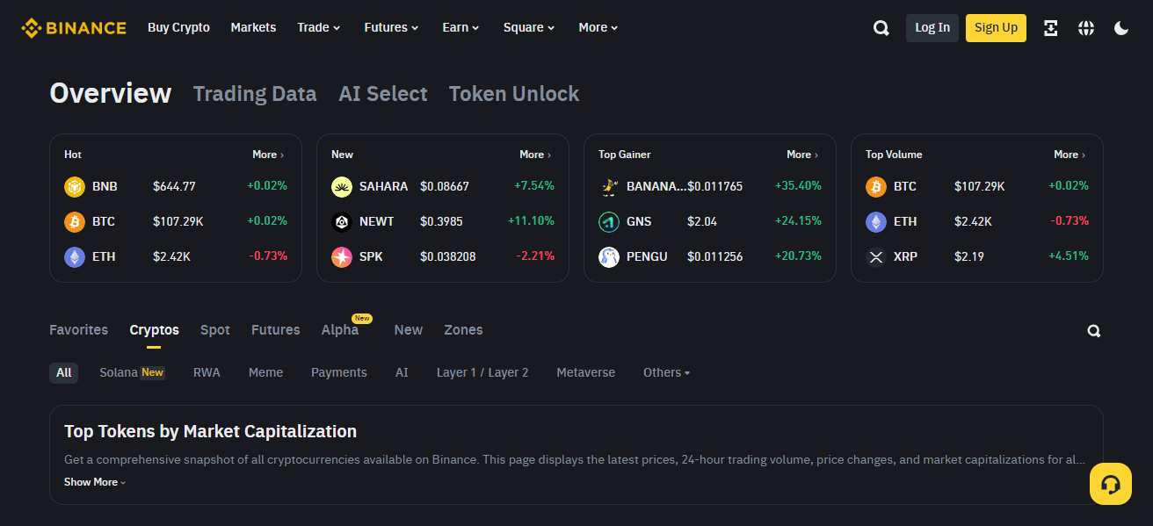Open the Buy Crypto menu item
1153x526 pixels.
178,28
